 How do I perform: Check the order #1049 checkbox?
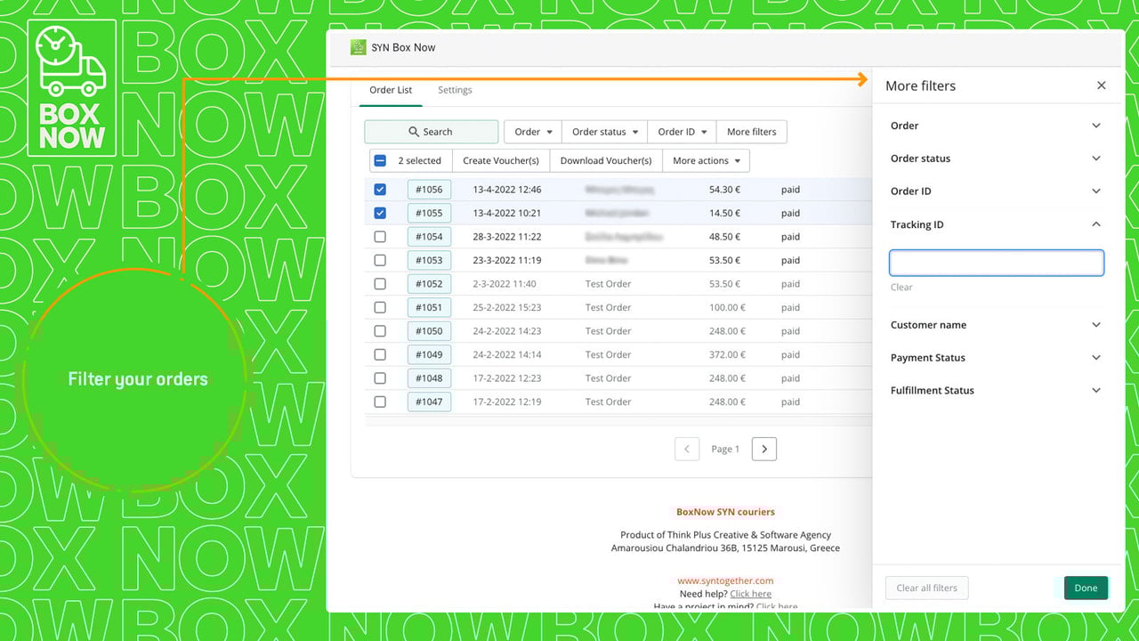coord(380,354)
